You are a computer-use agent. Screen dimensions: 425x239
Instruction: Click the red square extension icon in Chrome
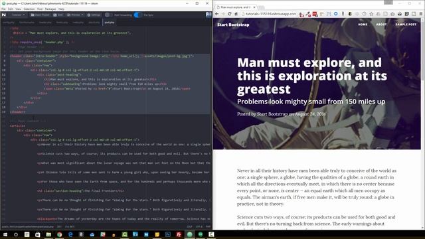[x=315, y=14]
